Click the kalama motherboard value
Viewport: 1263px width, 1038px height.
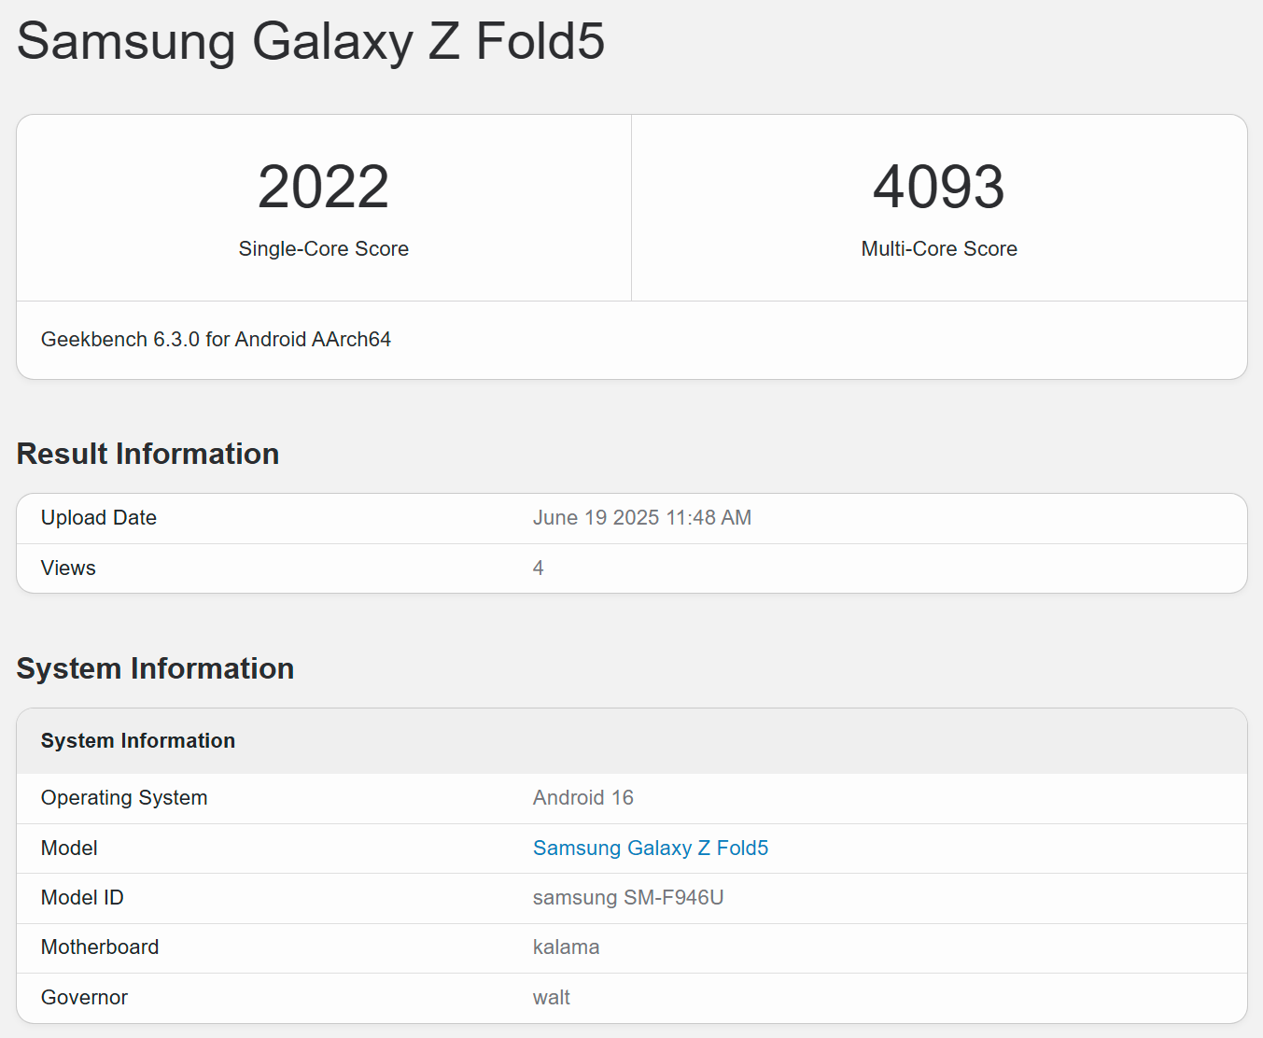[x=566, y=947]
